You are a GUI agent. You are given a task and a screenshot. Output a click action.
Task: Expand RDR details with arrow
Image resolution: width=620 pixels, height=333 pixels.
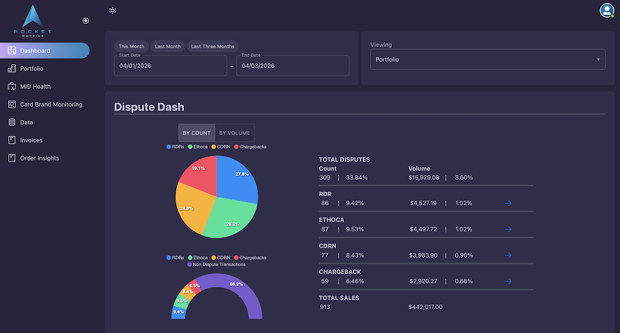tap(508, 203)
